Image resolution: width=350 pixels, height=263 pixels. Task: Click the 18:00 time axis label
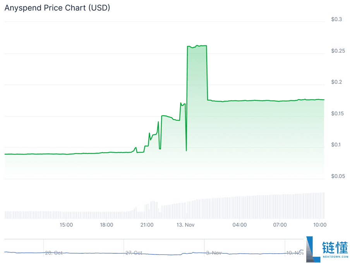[x=106, y=225]
